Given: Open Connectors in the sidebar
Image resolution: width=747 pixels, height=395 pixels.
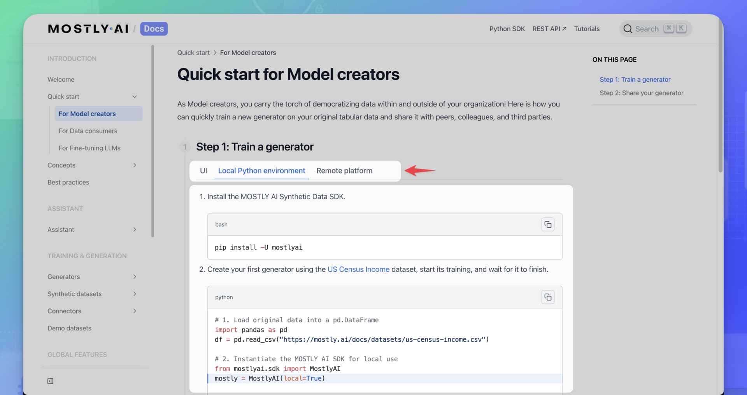Looking at the screenshot, I should [x=64, y=311].
